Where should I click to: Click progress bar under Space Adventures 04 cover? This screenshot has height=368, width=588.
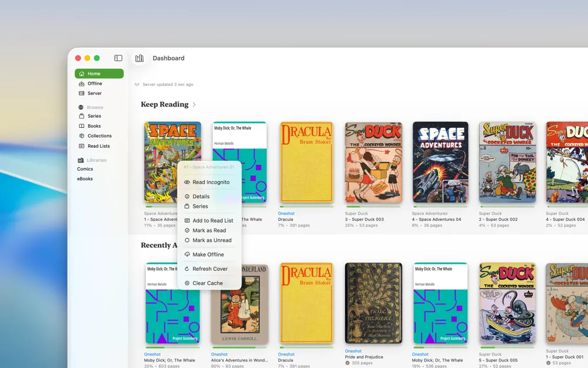coord(440,207)
